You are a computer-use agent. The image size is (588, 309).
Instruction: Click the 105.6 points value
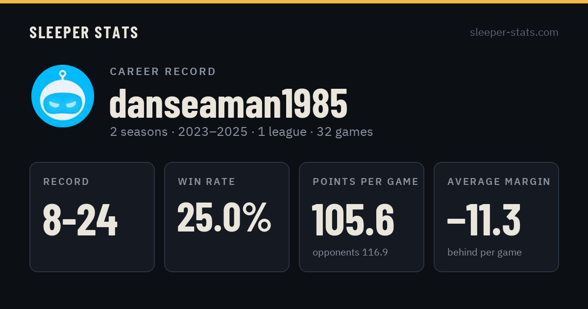tap(353, 220)
